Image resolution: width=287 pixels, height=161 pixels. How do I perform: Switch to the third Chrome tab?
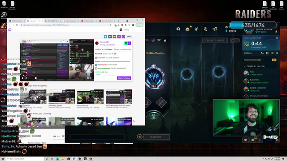coord(53,21)
